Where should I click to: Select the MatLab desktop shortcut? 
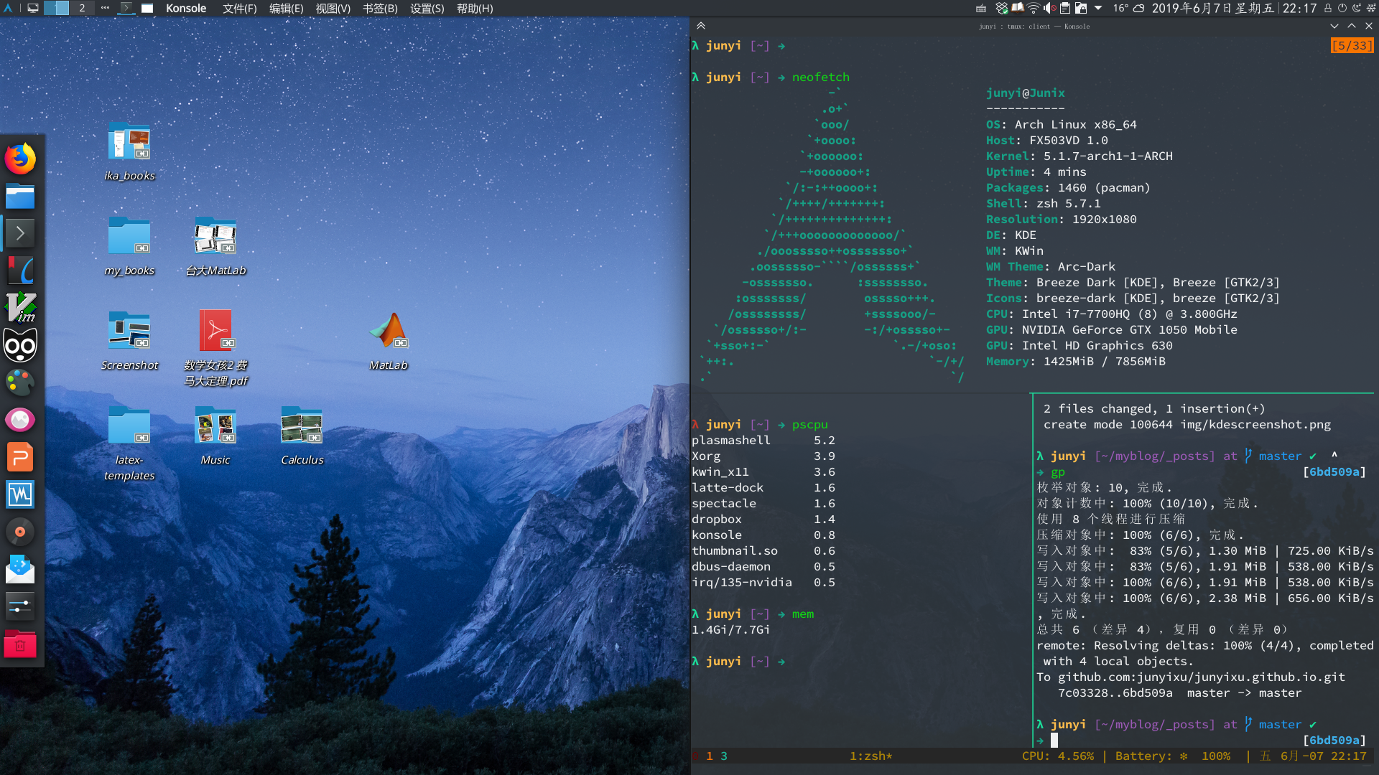[x=389, y=341]
